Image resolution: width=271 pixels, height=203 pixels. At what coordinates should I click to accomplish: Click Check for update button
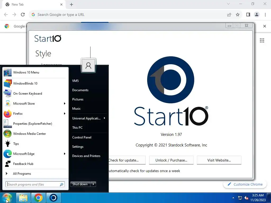point(127,160)
